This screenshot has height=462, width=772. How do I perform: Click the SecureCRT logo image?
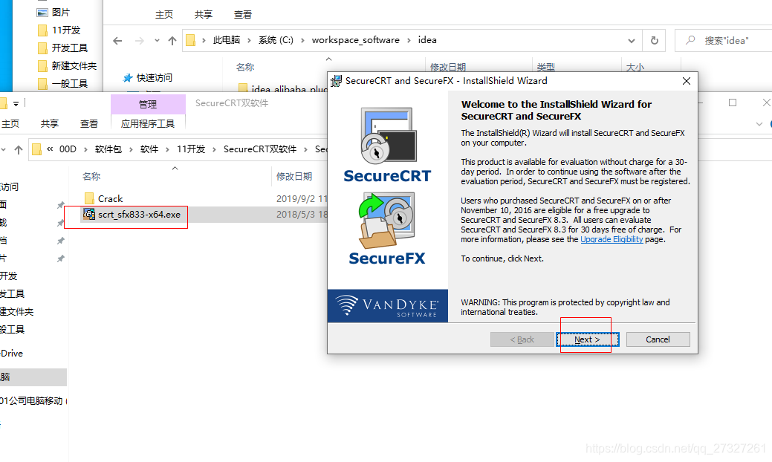387,146
